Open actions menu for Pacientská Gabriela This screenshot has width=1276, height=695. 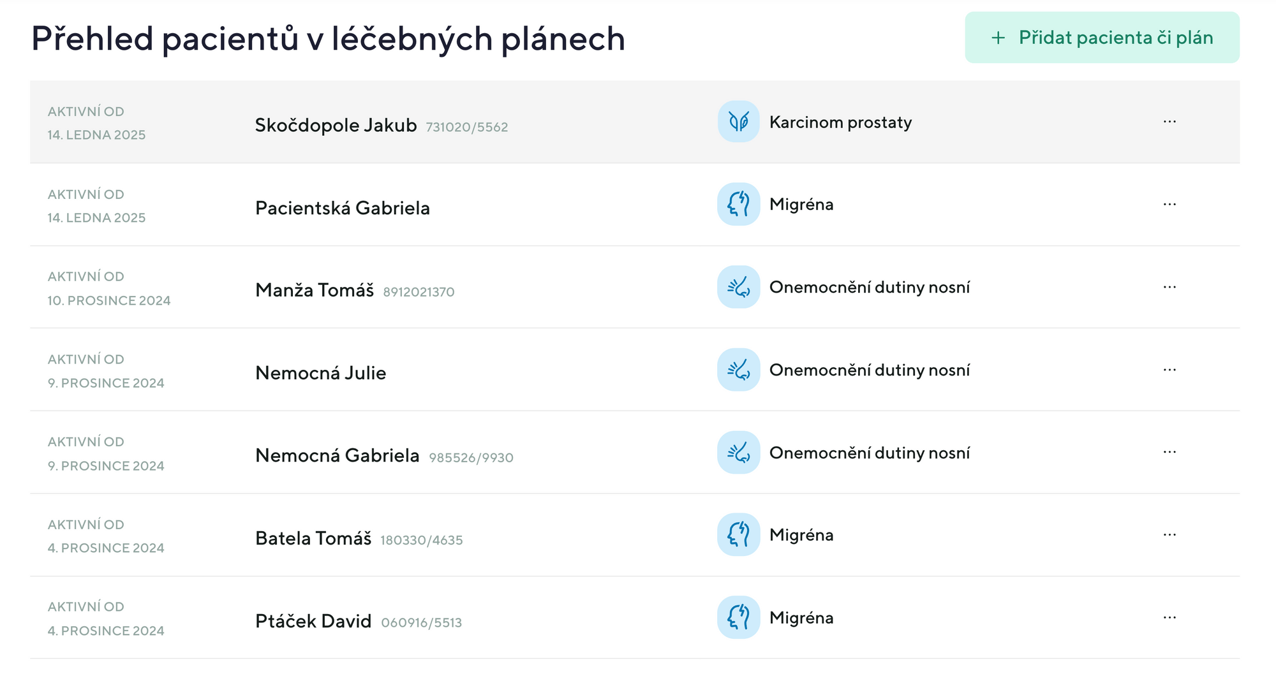(x=1170, y=205)
